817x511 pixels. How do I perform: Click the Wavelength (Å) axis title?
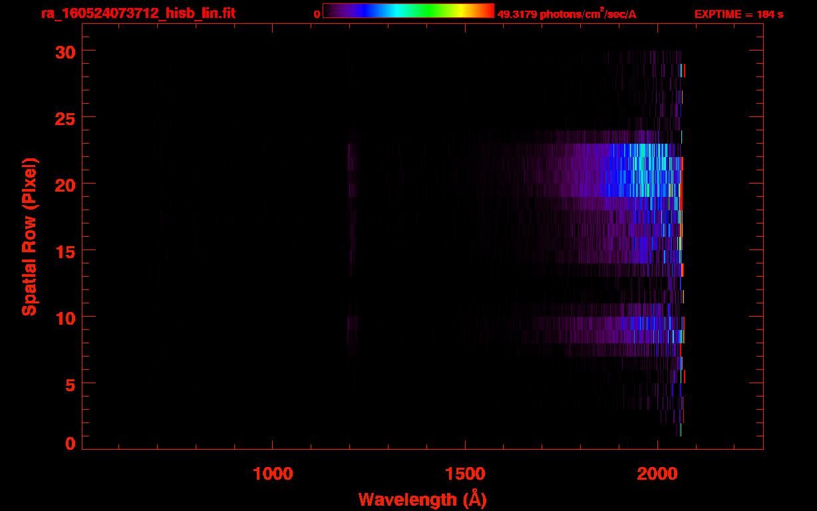point(422,499)
